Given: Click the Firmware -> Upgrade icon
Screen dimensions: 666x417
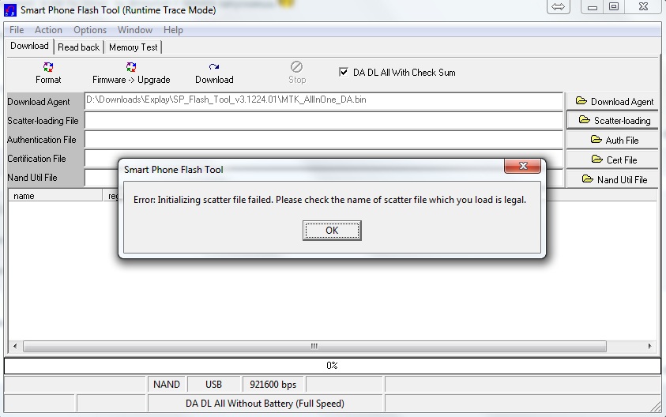Looking at the screenshot, I should click(x=131, y=68).
